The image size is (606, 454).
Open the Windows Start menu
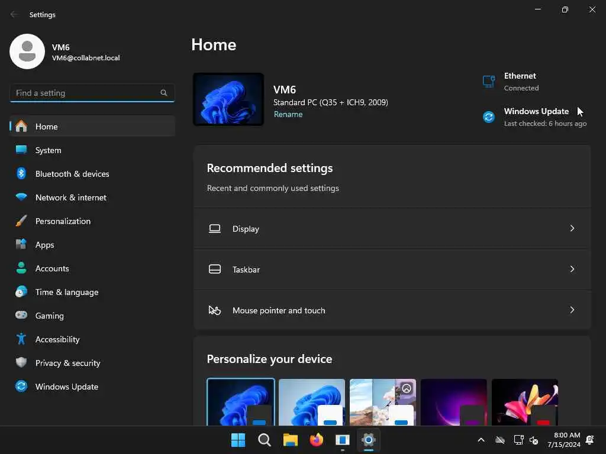point(238,440)
